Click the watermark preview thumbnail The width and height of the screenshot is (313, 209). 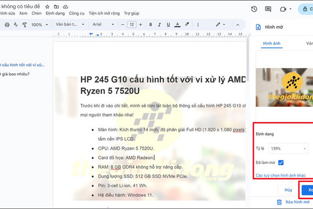[x=284, y=87]
